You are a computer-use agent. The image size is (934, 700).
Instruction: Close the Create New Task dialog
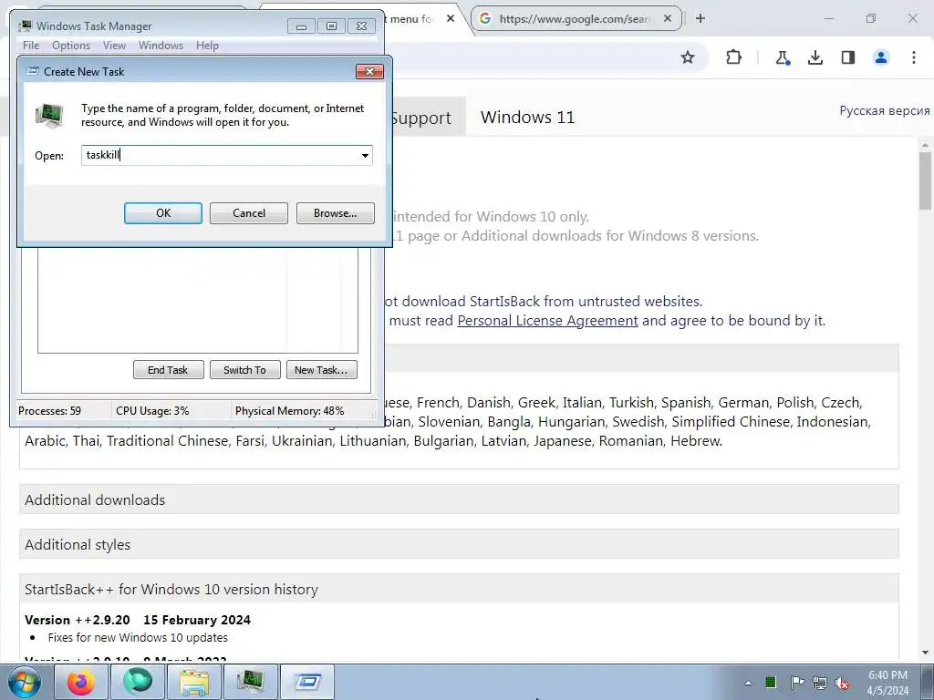[x=369, y=71]
